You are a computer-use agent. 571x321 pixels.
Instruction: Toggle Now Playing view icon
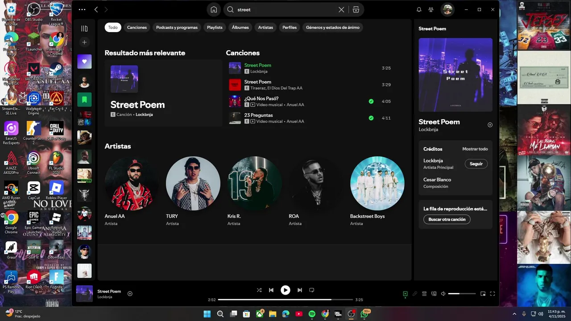point(405,294)
